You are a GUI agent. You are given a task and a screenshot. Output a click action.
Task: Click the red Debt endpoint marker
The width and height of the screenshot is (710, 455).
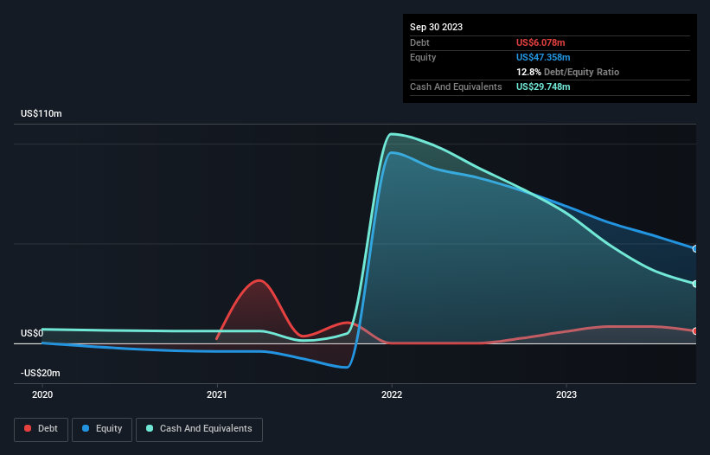point(695,331)
